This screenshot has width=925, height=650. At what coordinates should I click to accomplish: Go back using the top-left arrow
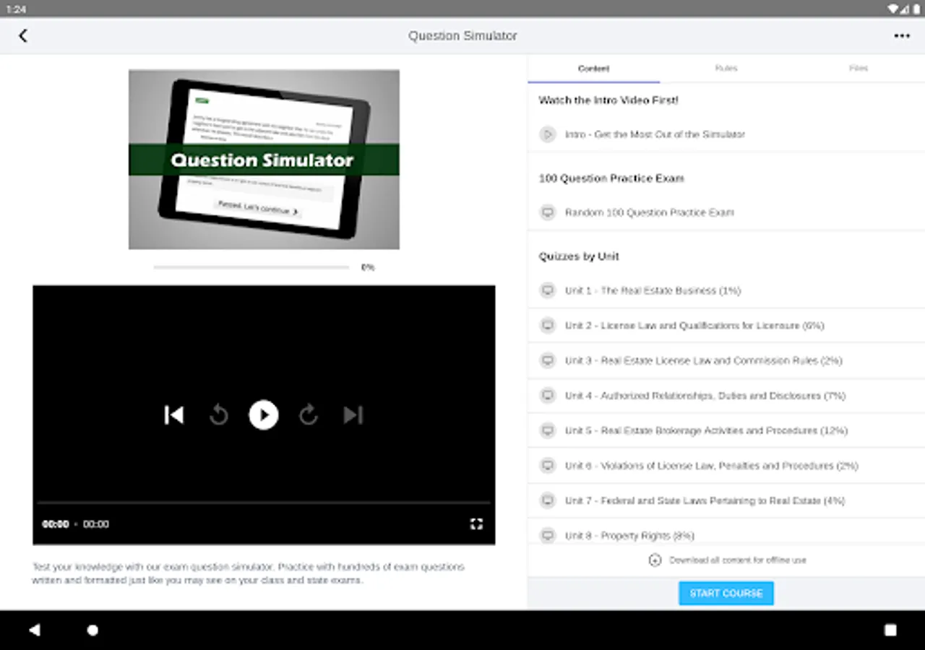pyautogui.click(x=23, y=35)
